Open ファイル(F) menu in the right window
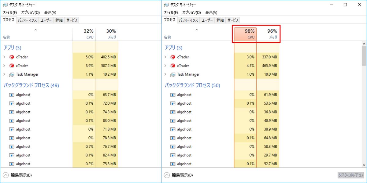The image size is (367, 183). click(171, 13)
